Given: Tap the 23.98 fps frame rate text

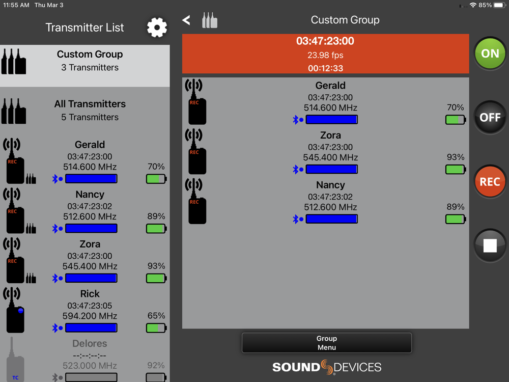Looking at the screenshot, I should tap(325, 55).
